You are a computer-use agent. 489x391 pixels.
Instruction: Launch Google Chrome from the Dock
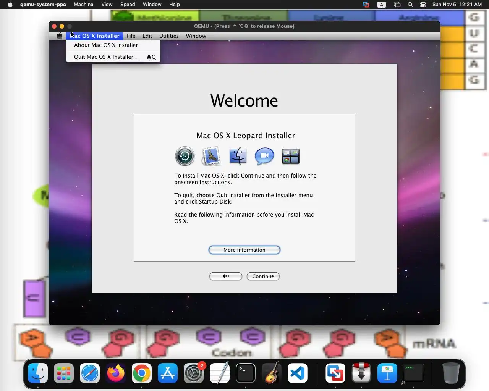click(x=142, y=373)
